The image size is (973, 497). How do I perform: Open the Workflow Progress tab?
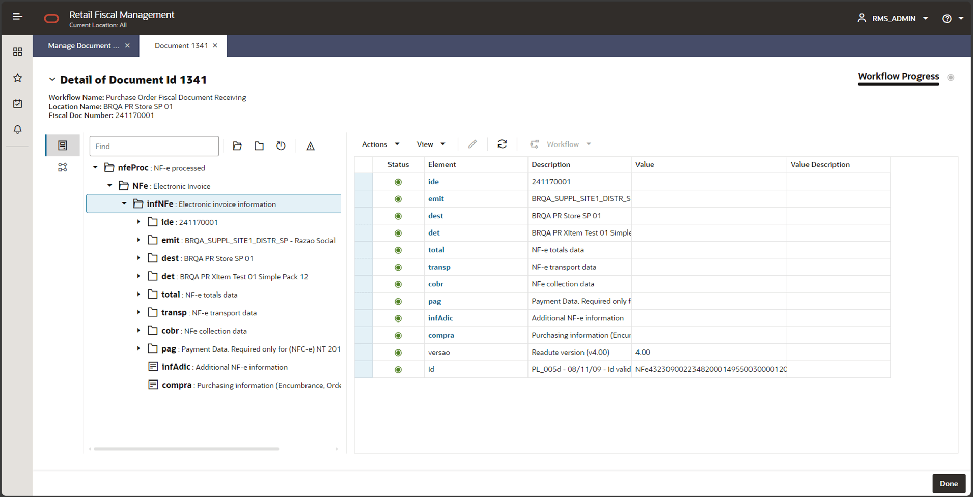(899, 77)
